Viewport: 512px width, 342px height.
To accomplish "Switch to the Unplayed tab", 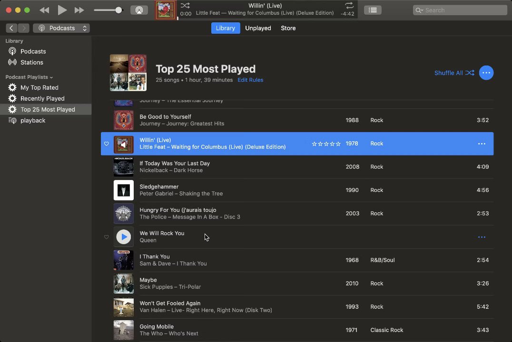I will pos(258,28).
